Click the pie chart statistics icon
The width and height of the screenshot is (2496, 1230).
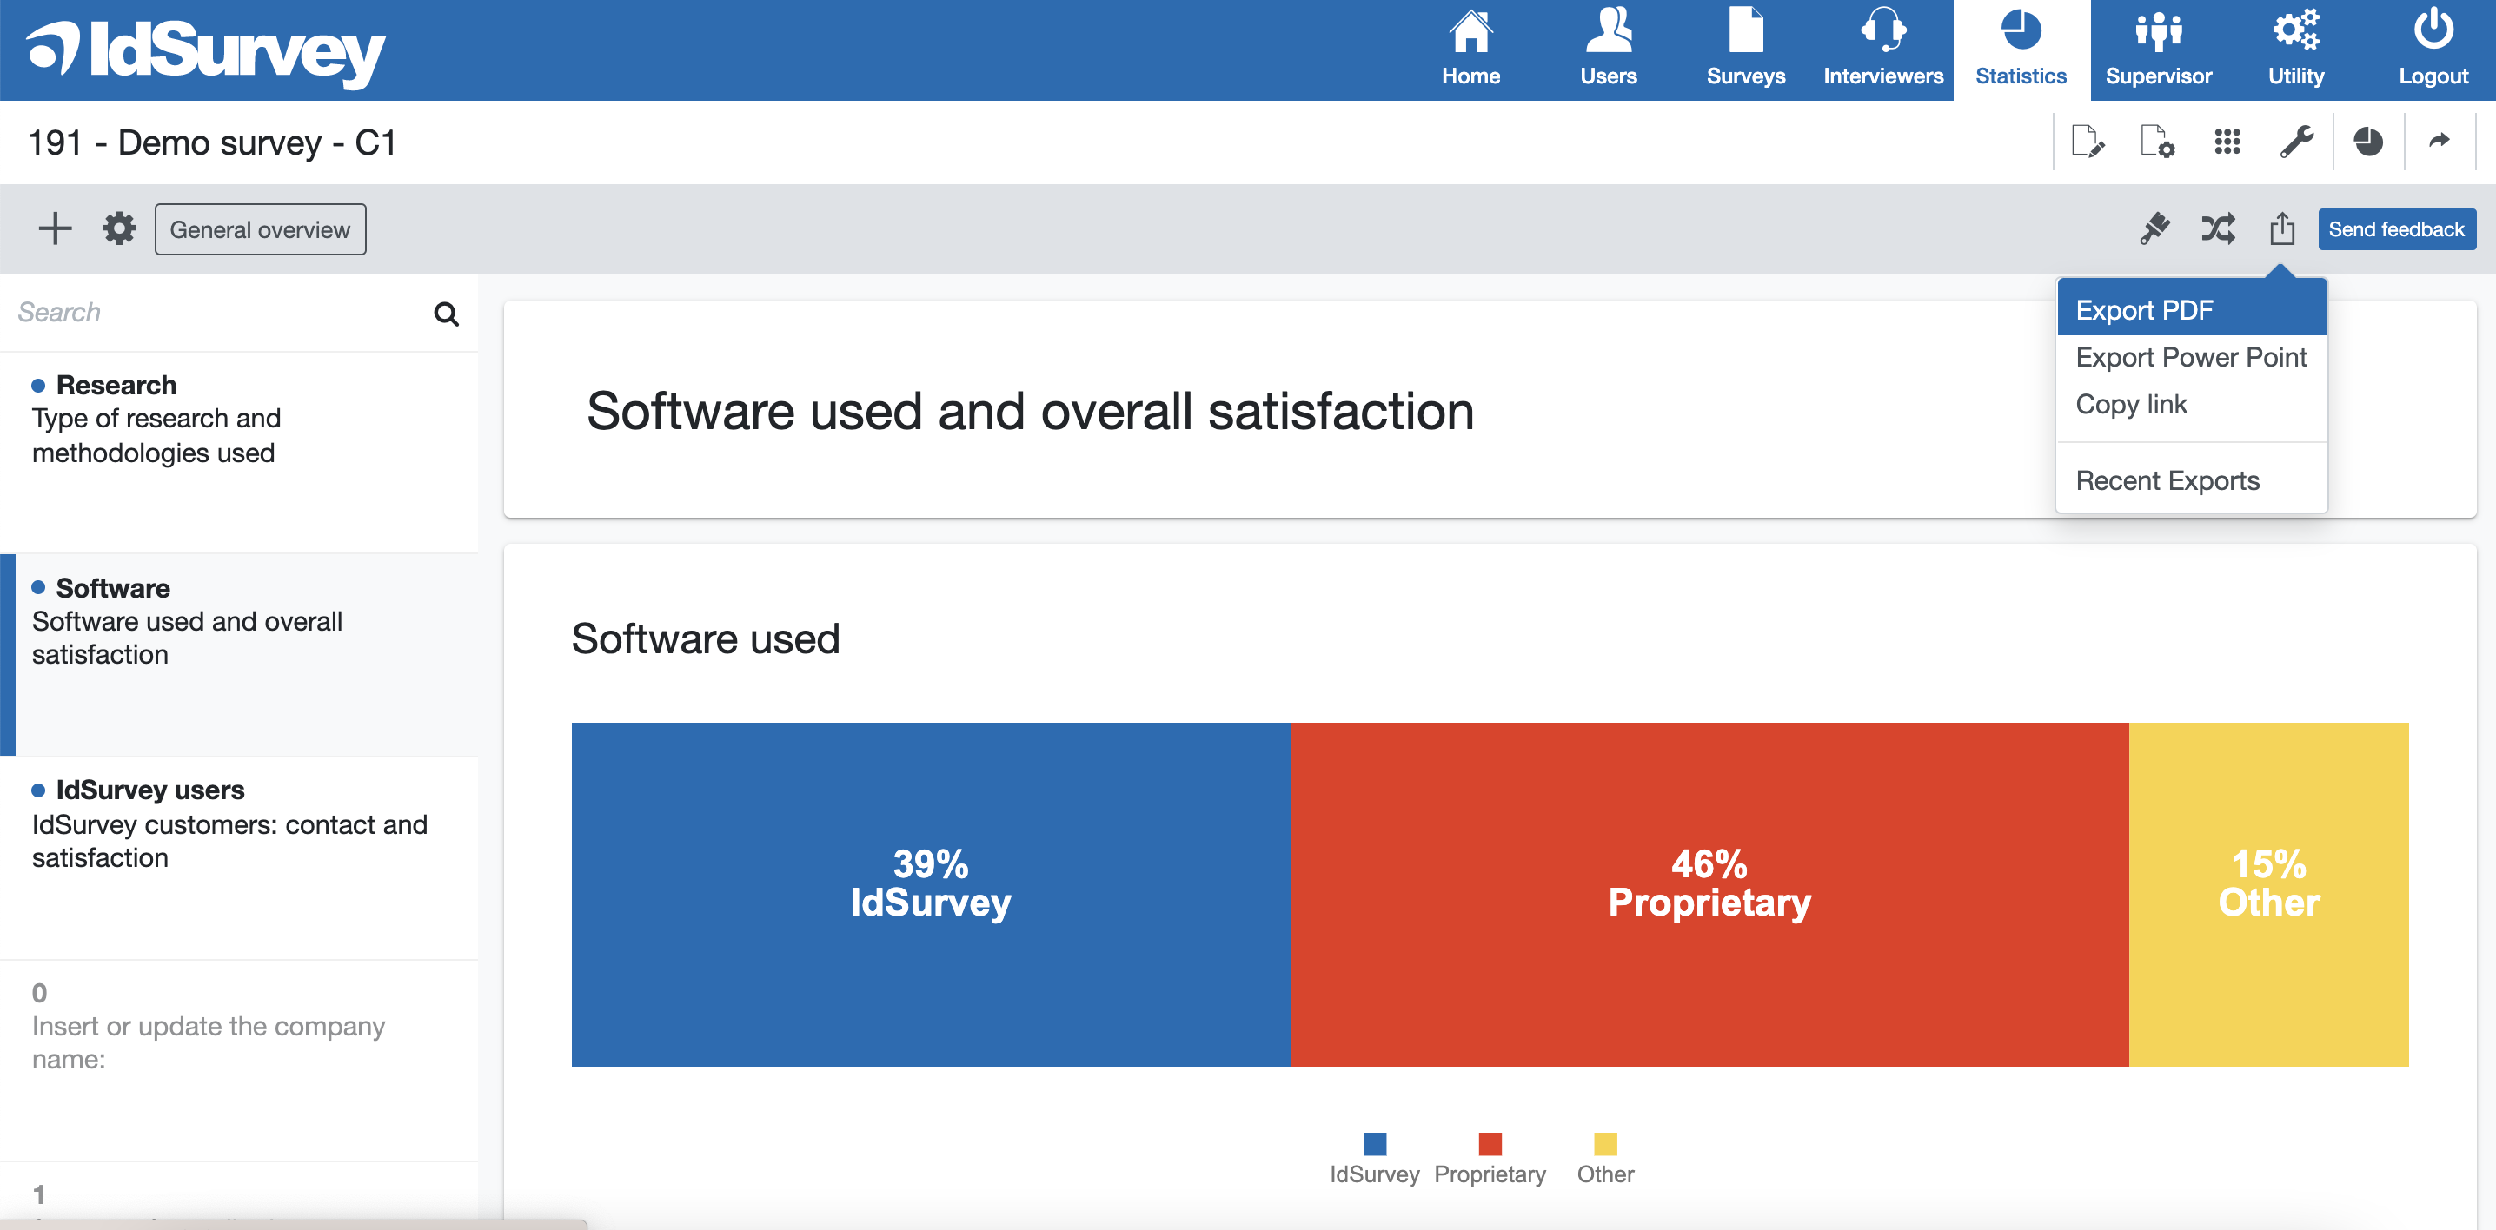click(2368, 142)
